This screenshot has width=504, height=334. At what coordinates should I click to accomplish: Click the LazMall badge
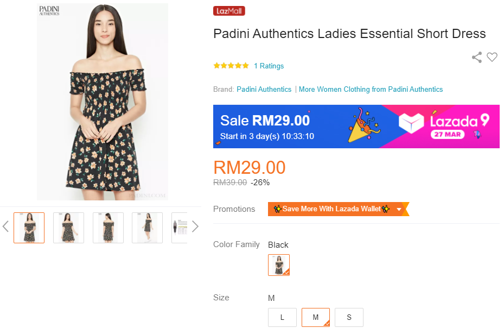coord(229,11)
